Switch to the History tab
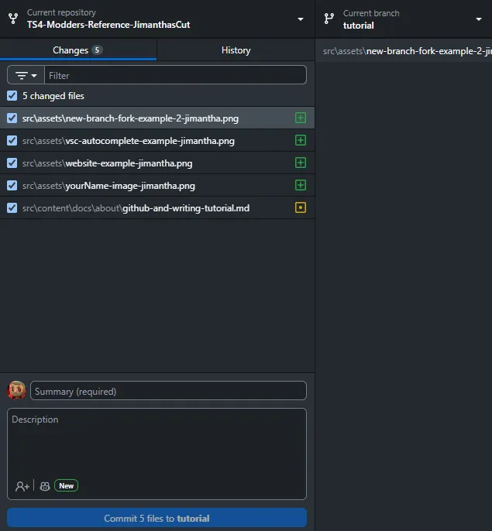Viewport: 492px width, 531px height. [236, 50]
